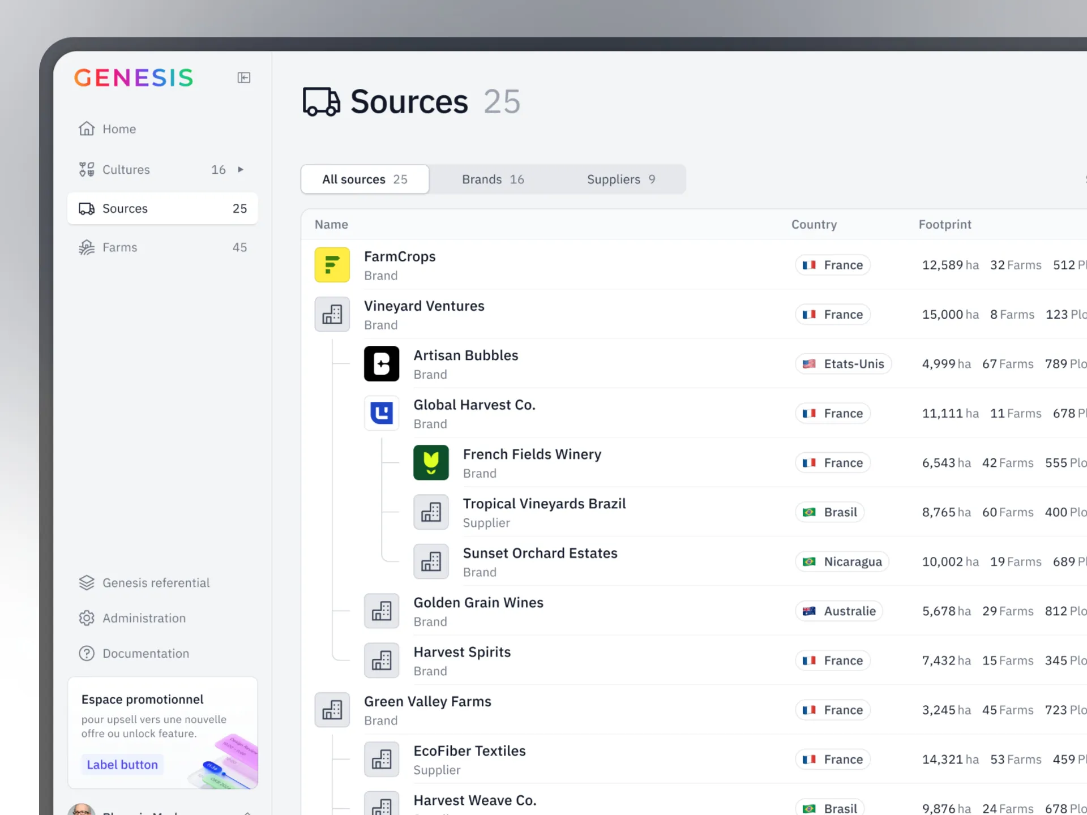Click the 12,589 ha footprint value

click(x=950, y=265)
